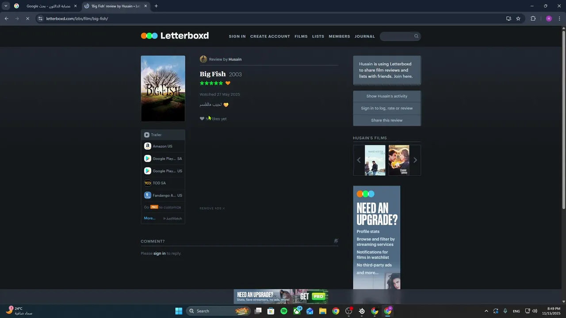Open File Explorer from the taskbar
The height and width of the screenshot is (318, 566).
point(323,311)
